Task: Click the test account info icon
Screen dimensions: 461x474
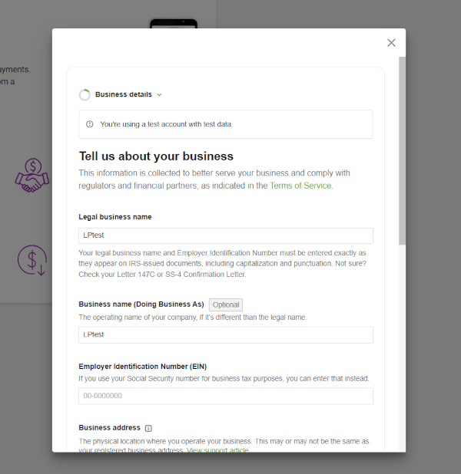Action: [x=90, y=124]
